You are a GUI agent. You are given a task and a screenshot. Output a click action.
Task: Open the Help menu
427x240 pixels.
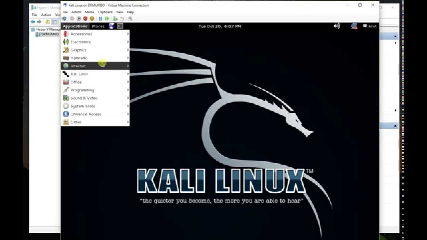click(130, 12)
